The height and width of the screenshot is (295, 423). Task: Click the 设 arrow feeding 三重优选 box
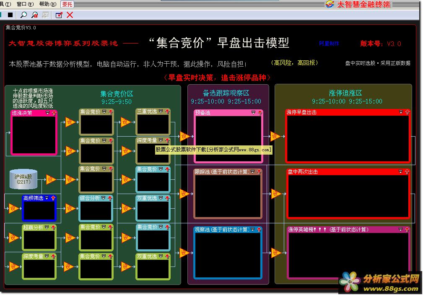click(x=125, y=122)
